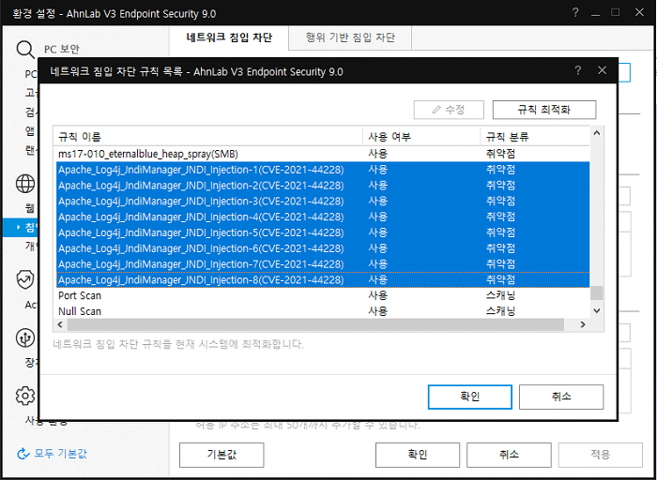Screen dimensions: 657x480
Task: Select the Null Scan rule
Action: click(x=321, y=311)
